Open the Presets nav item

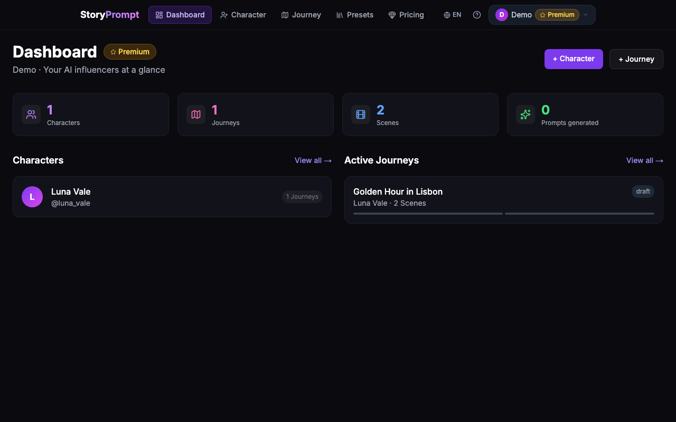coord(355,15)
